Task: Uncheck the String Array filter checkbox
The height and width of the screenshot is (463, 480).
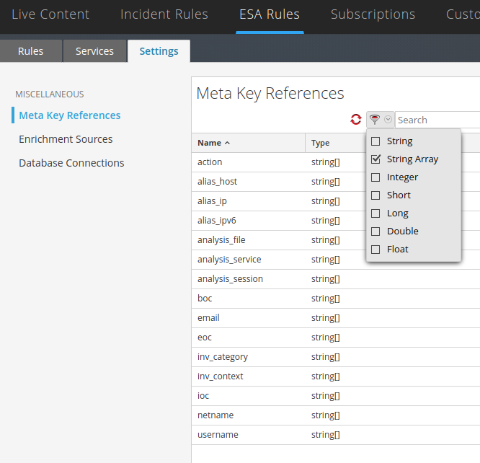Action: pos(375,159)
